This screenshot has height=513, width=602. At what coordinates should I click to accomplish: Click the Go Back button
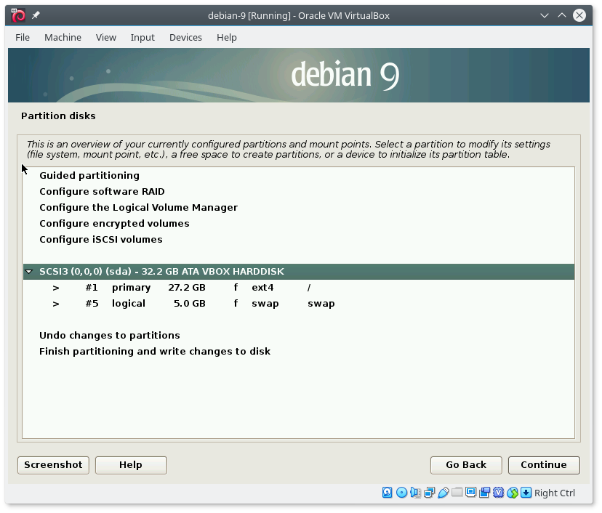466,465
